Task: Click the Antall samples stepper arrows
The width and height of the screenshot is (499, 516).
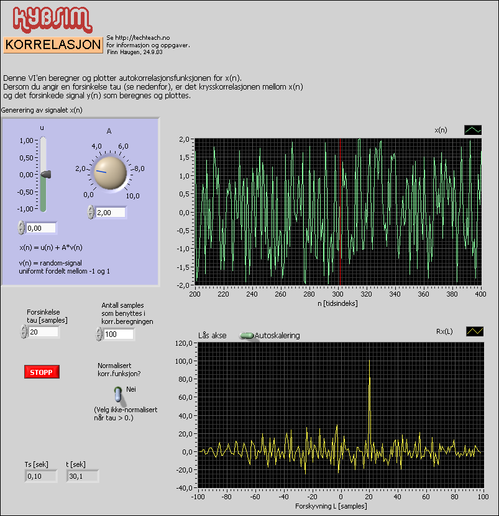Action: pyautogui.click(x=99, y=334)
